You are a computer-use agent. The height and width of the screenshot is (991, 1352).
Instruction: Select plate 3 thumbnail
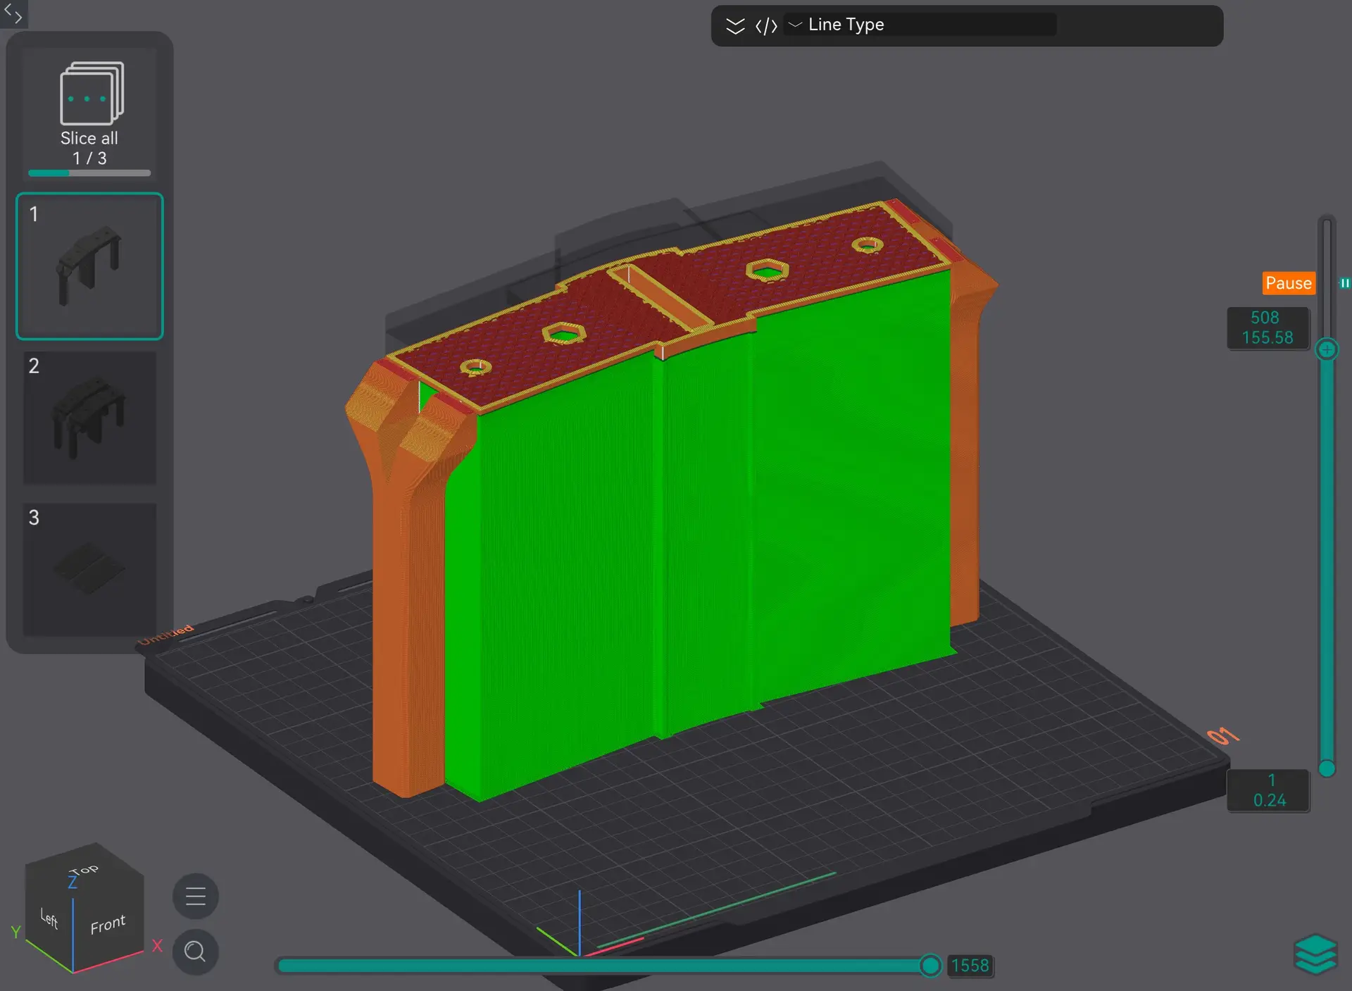pos(89,569)
